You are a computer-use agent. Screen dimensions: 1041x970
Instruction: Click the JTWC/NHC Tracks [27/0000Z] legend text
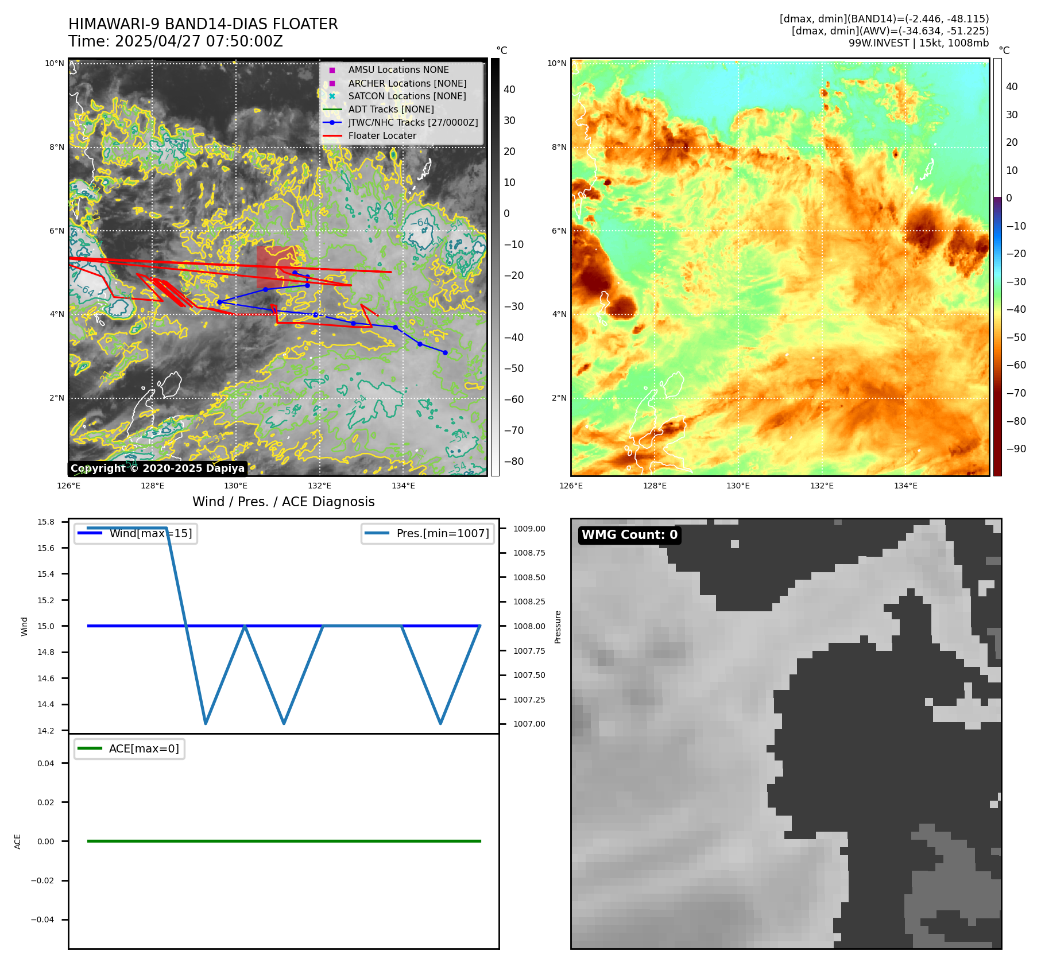pos(413,123)
